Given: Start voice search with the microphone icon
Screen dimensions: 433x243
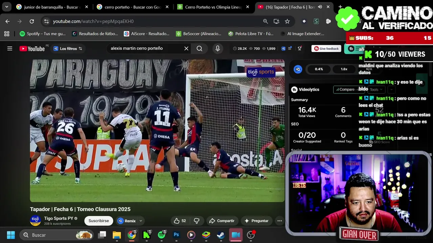Looking at the screenshot, I should [x=218, y=49].
